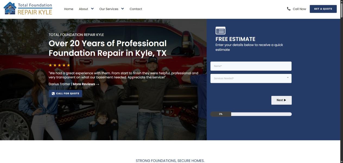This screenshot has height=163, width=343.
Task: Click the form icon above Free Estimate
Action: point(220,30)
